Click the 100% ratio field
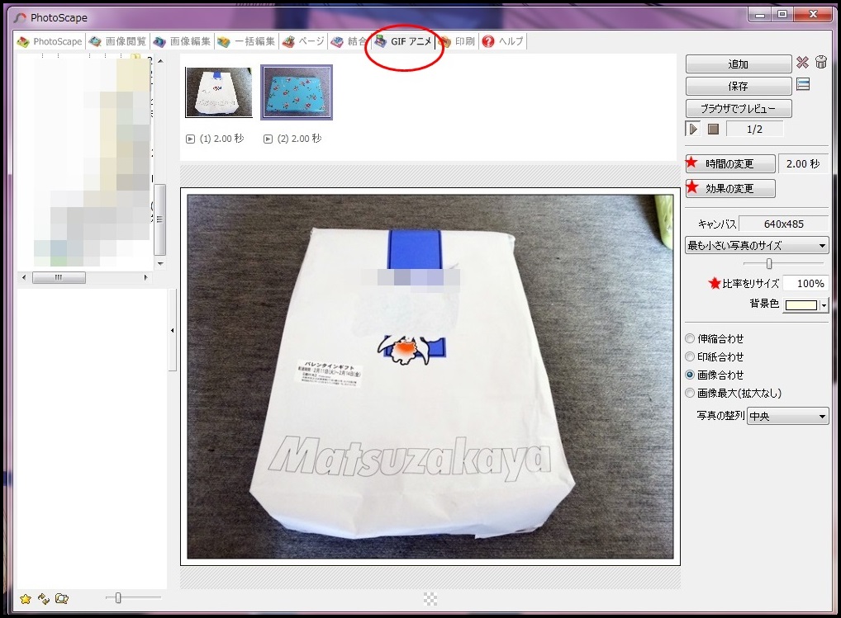 (x=805, y=283)
